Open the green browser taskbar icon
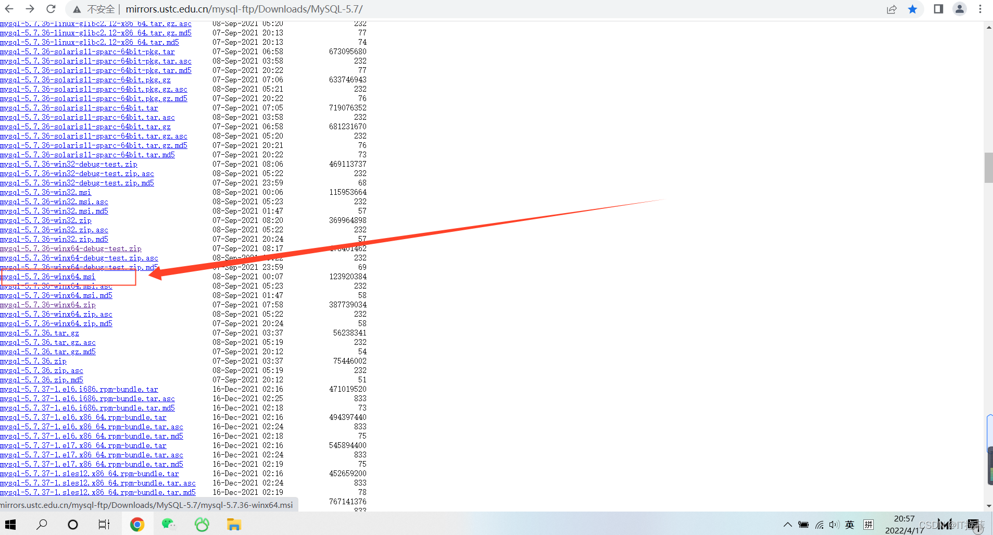This screenshot has height=535, width=993. [202, 524]
